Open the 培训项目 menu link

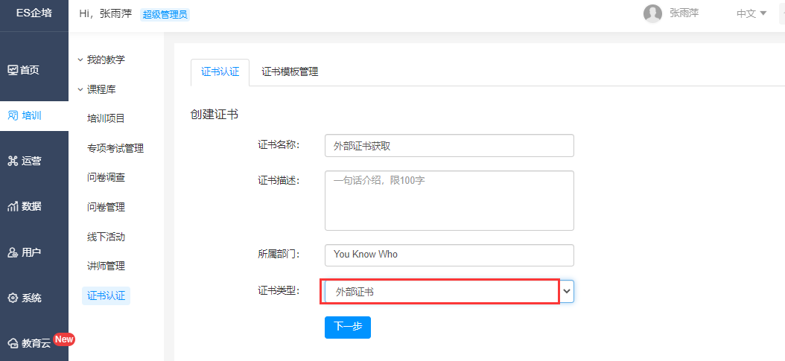(x=106, y=118)
